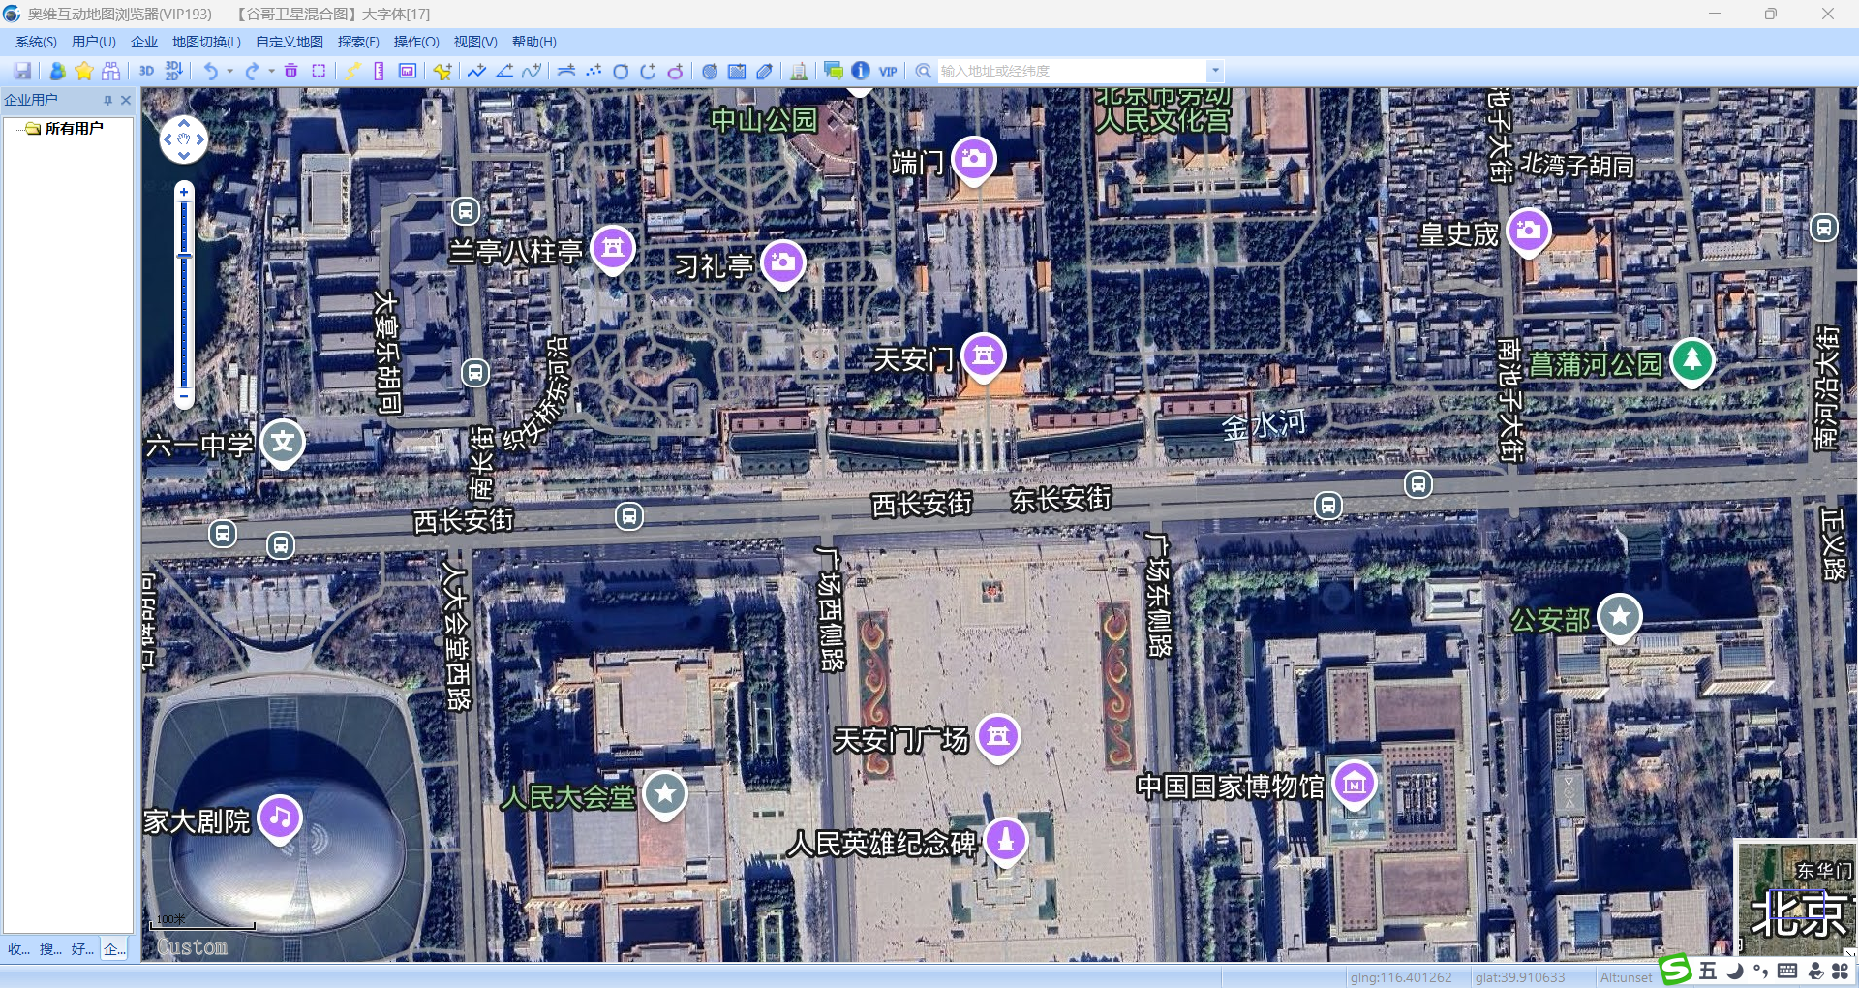Click the blue info icon
Image resolution: width=1859 pixels, height=988 pixels.
point(860,71)
